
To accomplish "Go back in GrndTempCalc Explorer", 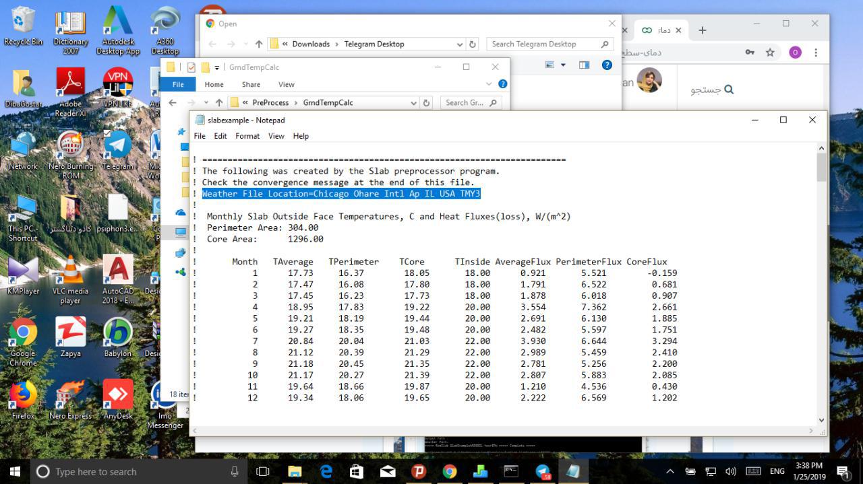I will click(173, 102).
